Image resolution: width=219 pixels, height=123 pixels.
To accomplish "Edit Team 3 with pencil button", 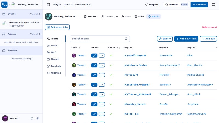I will tap(94, 75).
